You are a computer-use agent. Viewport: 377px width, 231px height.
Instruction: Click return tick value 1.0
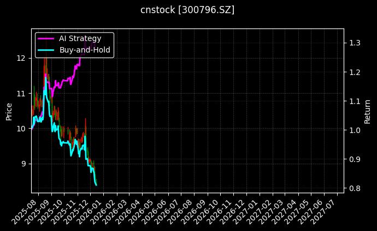coord(355,130)
